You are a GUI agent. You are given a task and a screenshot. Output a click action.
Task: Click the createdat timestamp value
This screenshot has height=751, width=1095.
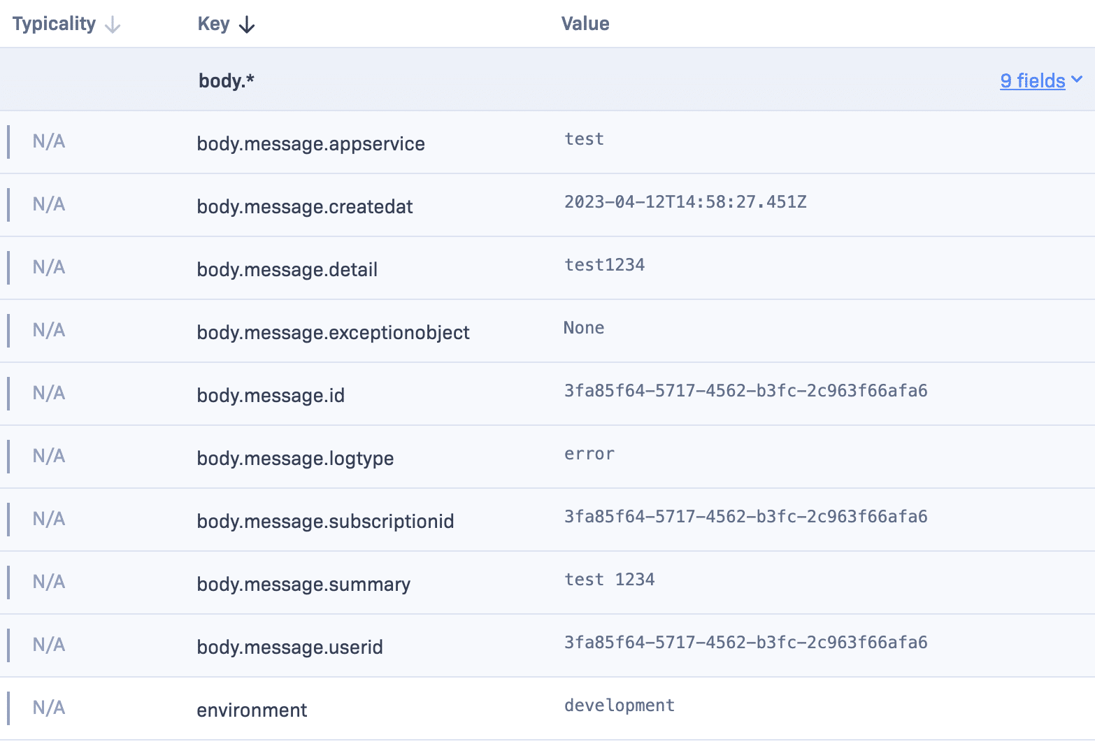coord(685,202)
